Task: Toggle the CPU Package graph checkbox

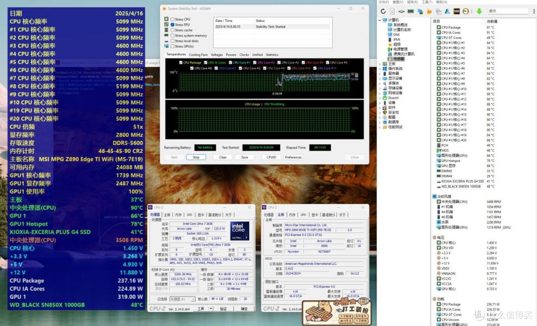Action: (181, 63)
